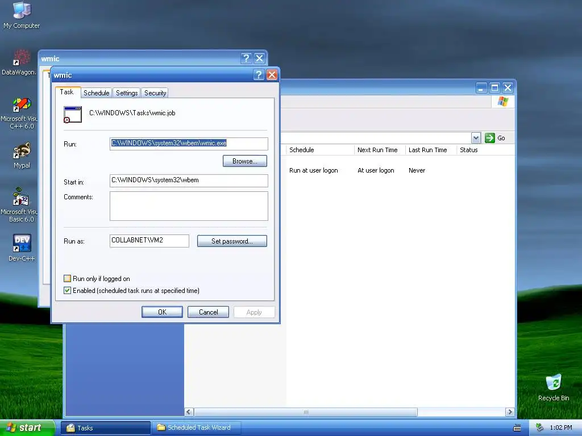Click the Start in input field
The image size is (582, 436).
(189, 181)
